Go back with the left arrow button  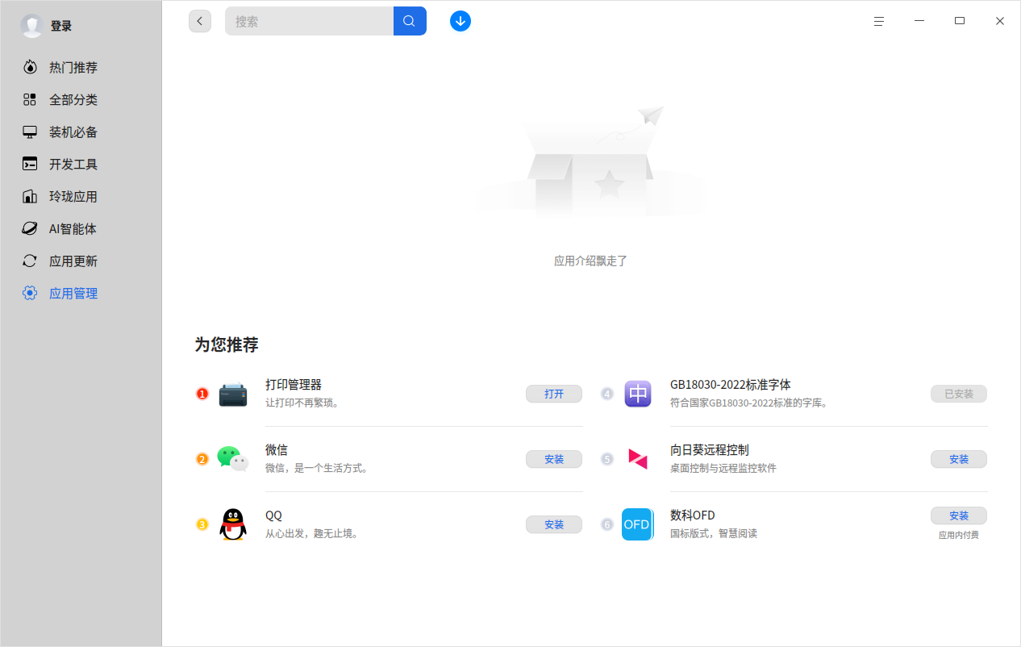(x=200, y=21)
